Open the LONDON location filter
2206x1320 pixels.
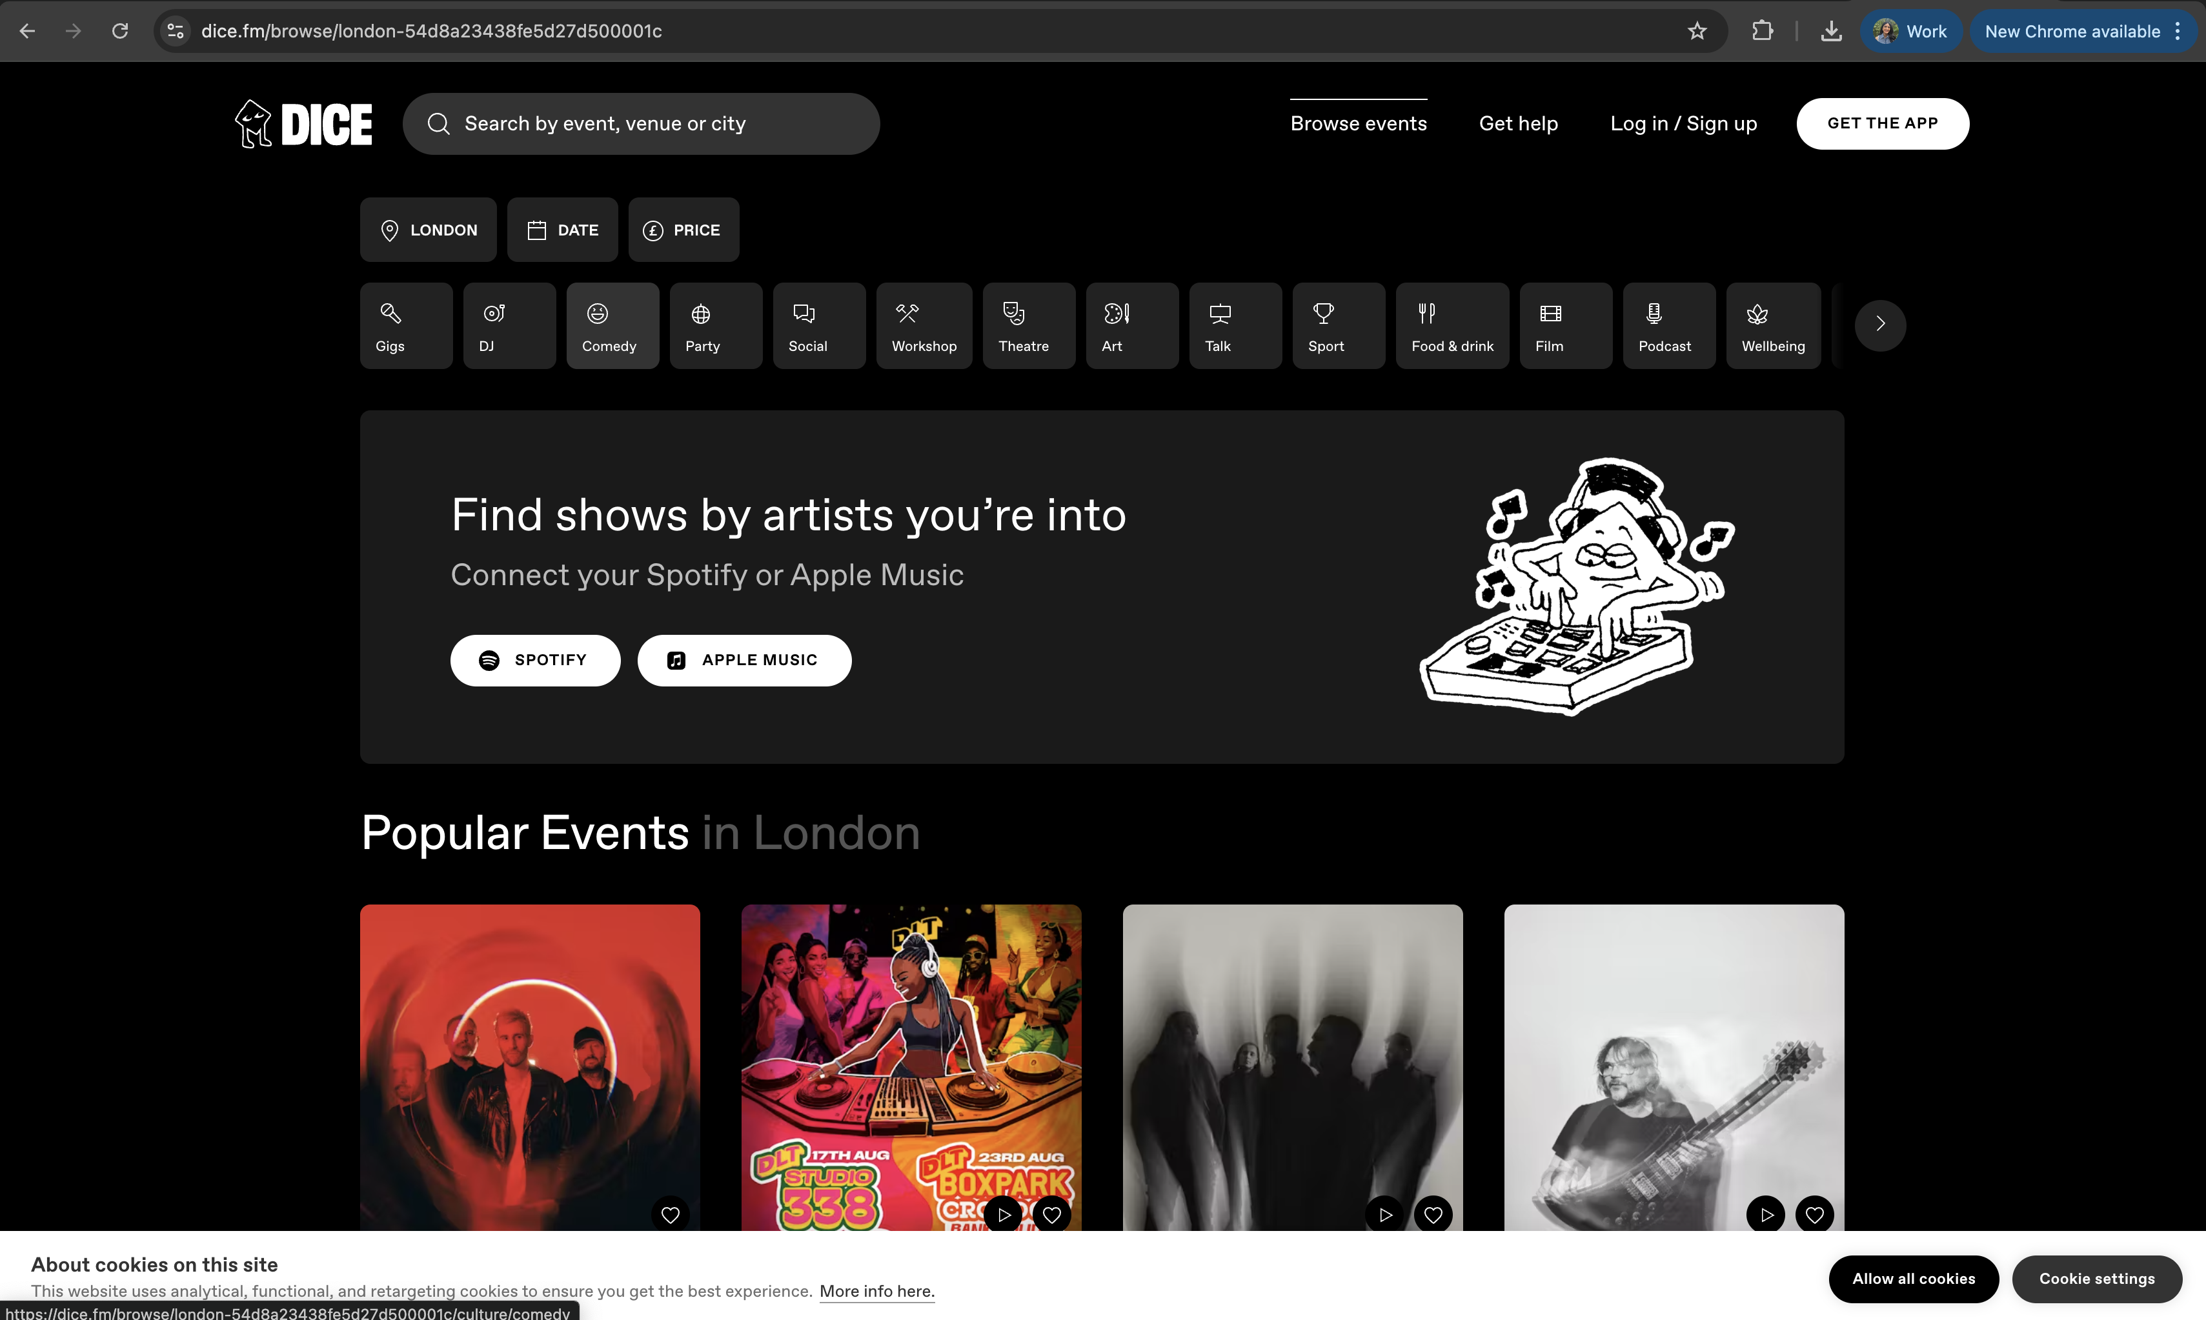pyautogui.click(x=428, y=230)
